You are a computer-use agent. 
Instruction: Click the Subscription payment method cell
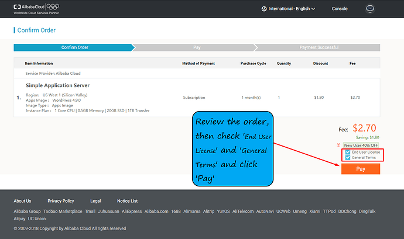pyautogui.click(x=194, y=98)
